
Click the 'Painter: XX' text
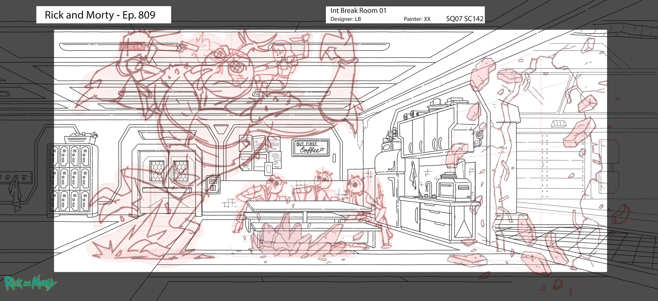pyautogui.click(x=417, y=19)
